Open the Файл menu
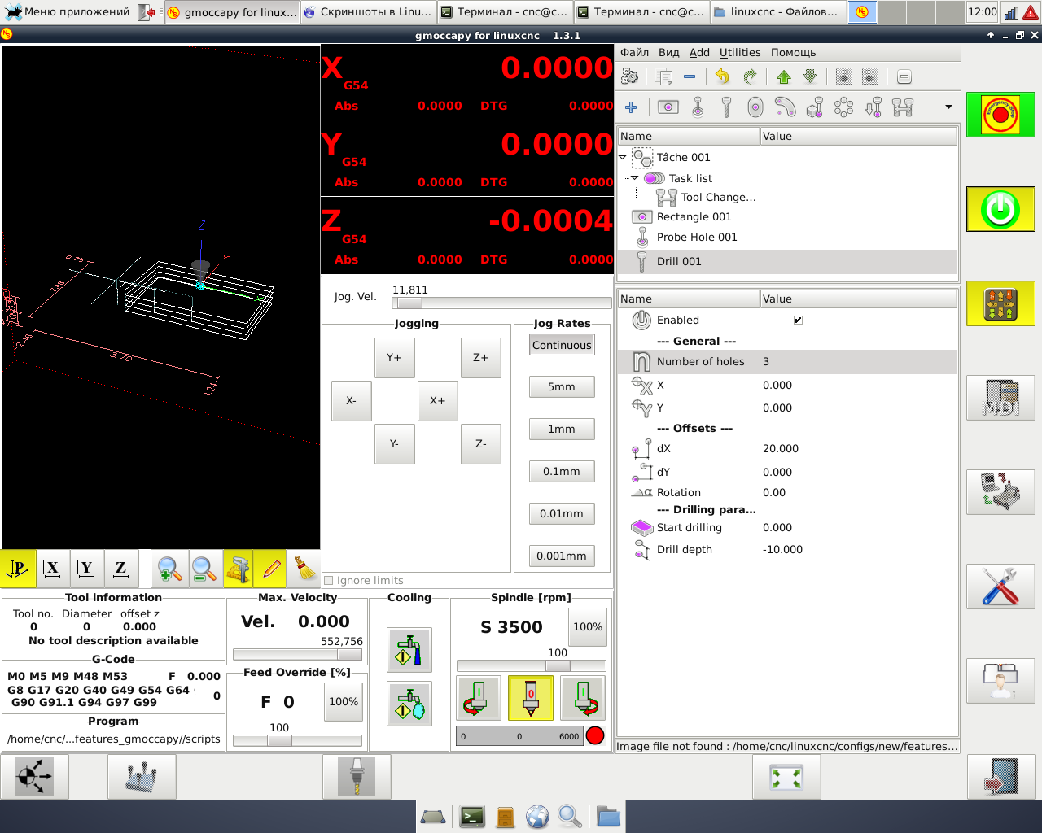1042x833 pixels. [634, 52]
